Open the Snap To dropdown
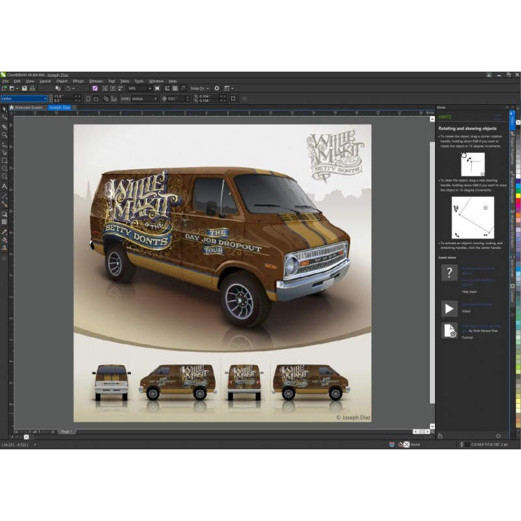Screen dimensions: 521x521 pyautogui.click(x=208, y=88)
